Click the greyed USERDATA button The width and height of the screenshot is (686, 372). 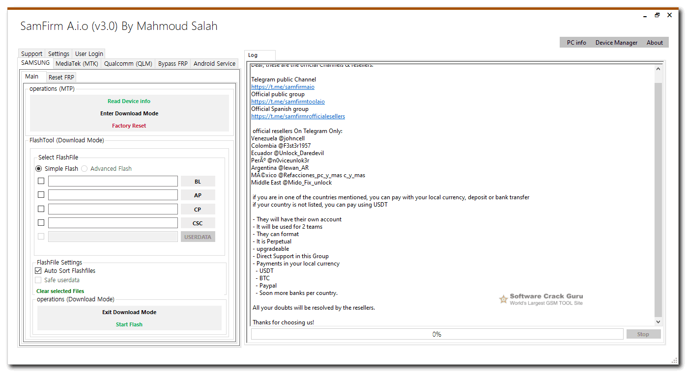coord(198,237)
